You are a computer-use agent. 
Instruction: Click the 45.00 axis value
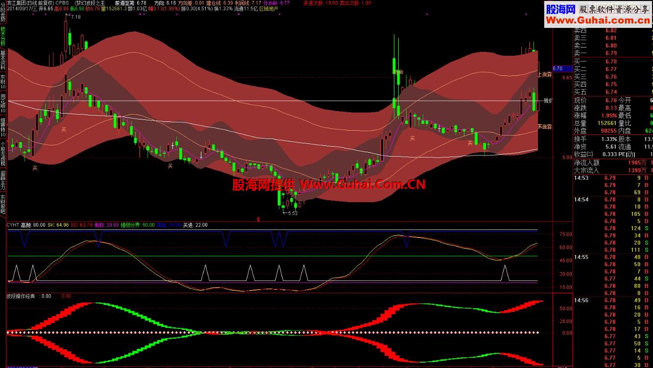[566, 261]
